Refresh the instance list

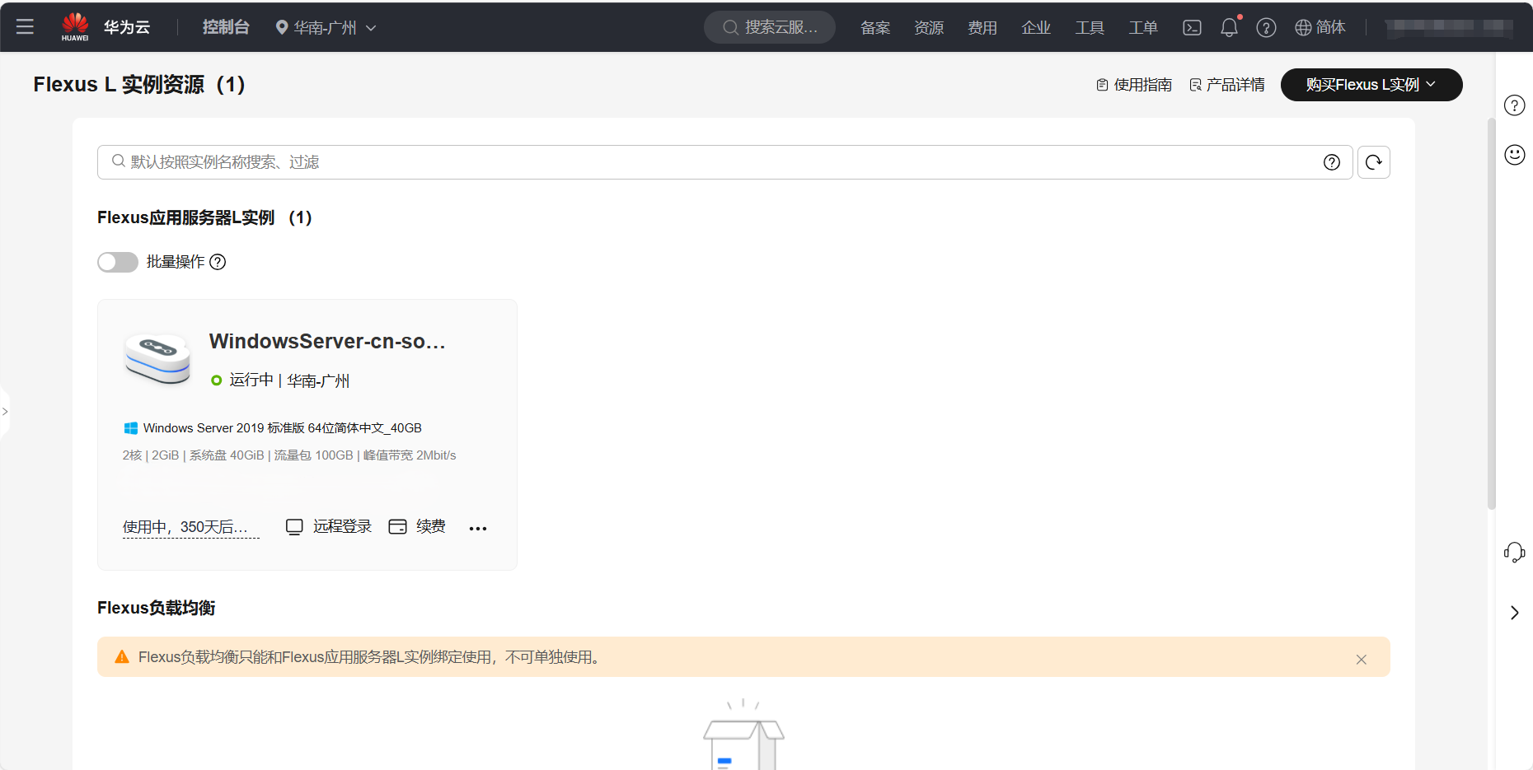[1373, 162]
